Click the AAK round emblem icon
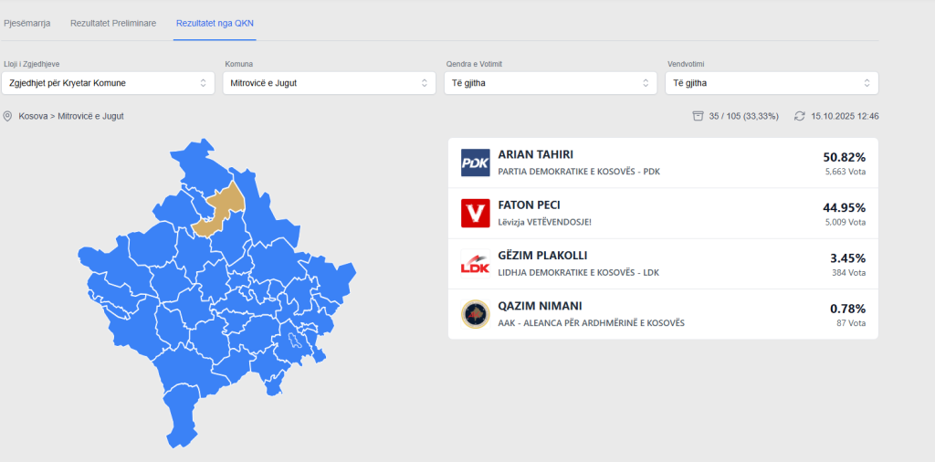 click(x=476, y=314)
